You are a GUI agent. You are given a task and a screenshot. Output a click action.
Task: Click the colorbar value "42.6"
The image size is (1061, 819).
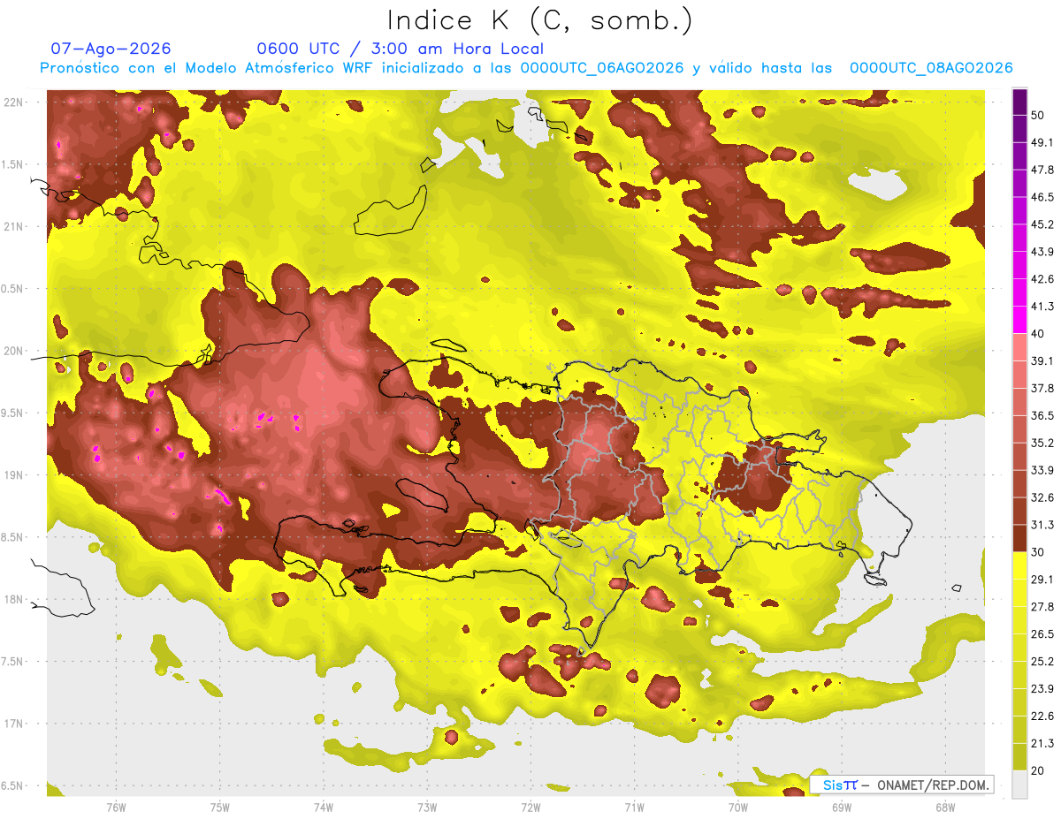1042,279
